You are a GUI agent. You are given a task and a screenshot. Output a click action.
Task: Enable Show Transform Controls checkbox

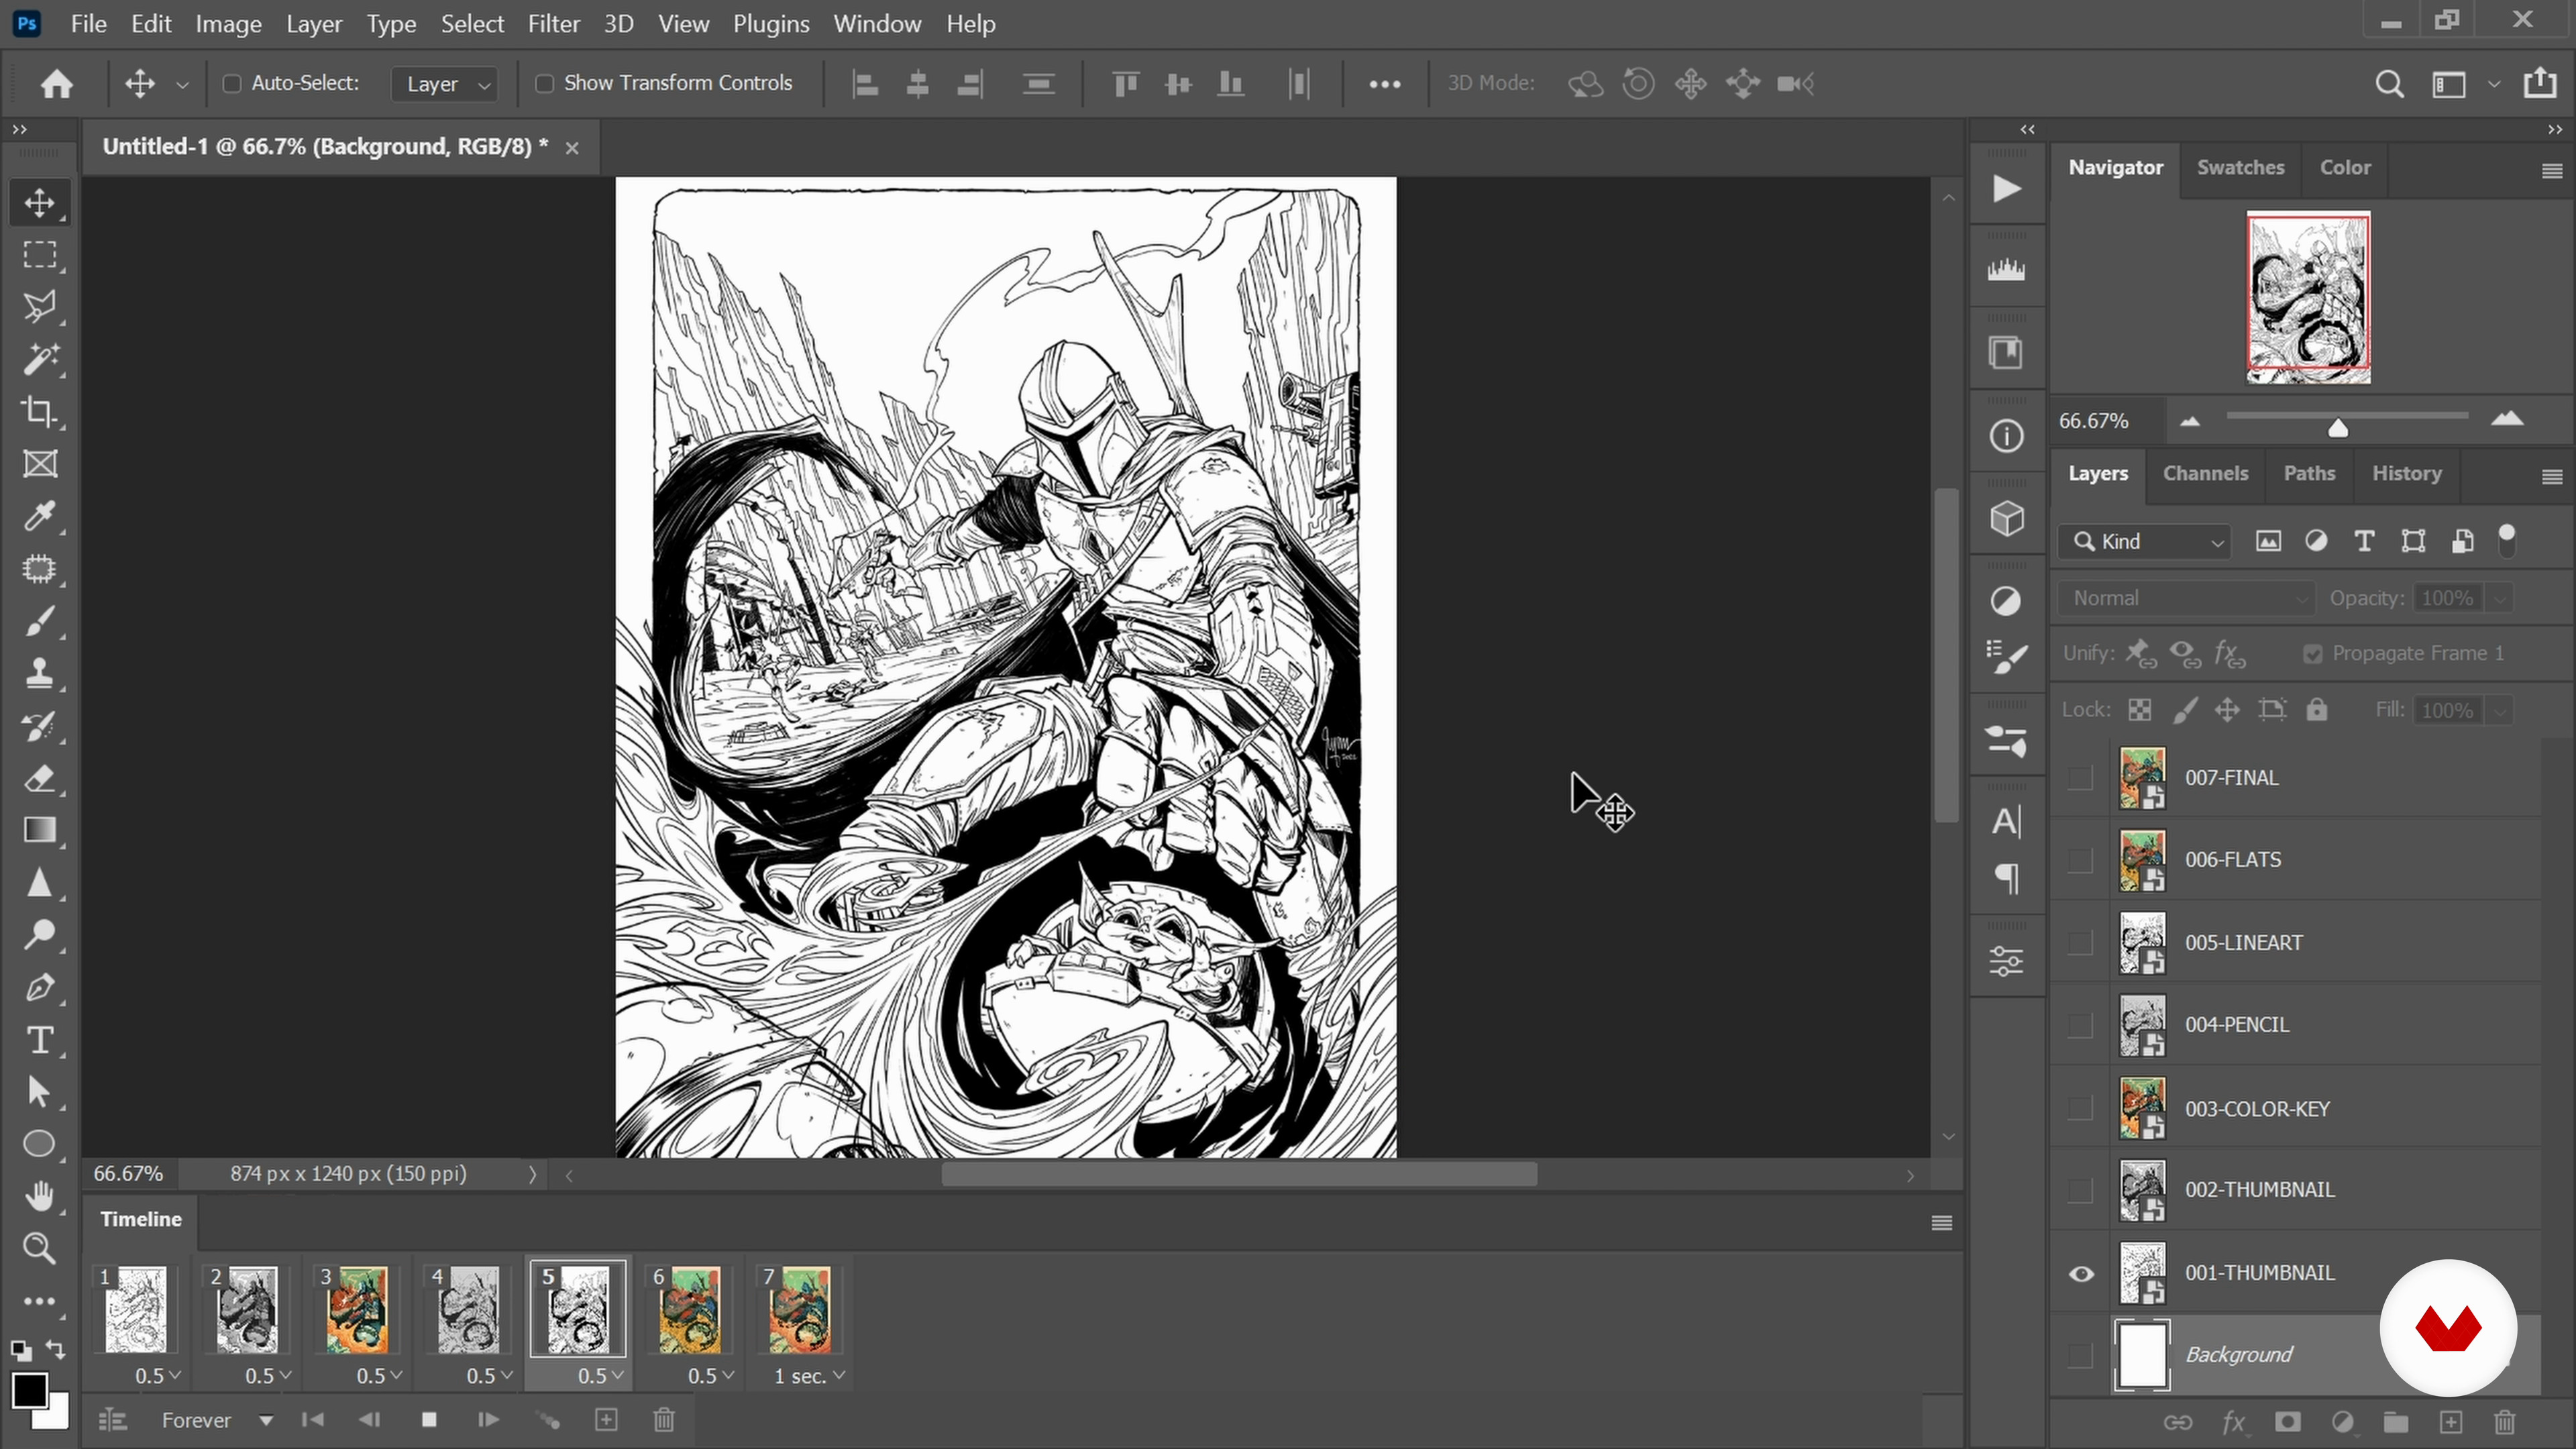pyautogui.click(x=544, y=84)
